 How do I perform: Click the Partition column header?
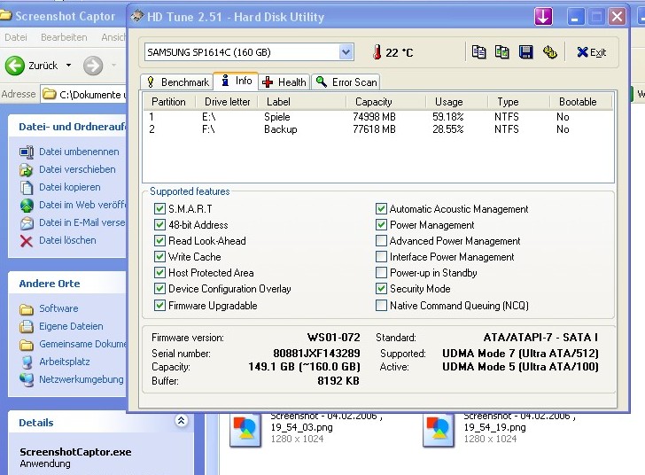coord(168,102)
